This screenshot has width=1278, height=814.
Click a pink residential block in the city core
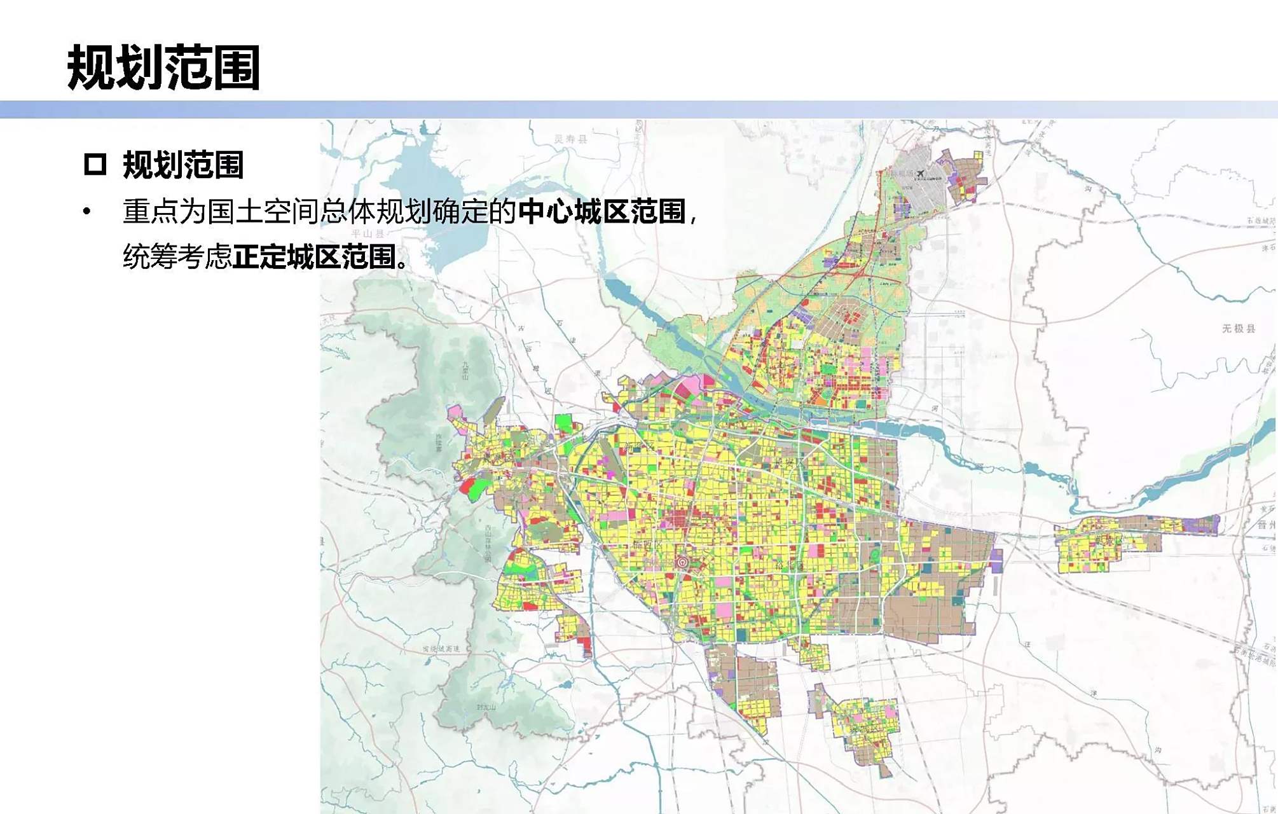(814, 550)
